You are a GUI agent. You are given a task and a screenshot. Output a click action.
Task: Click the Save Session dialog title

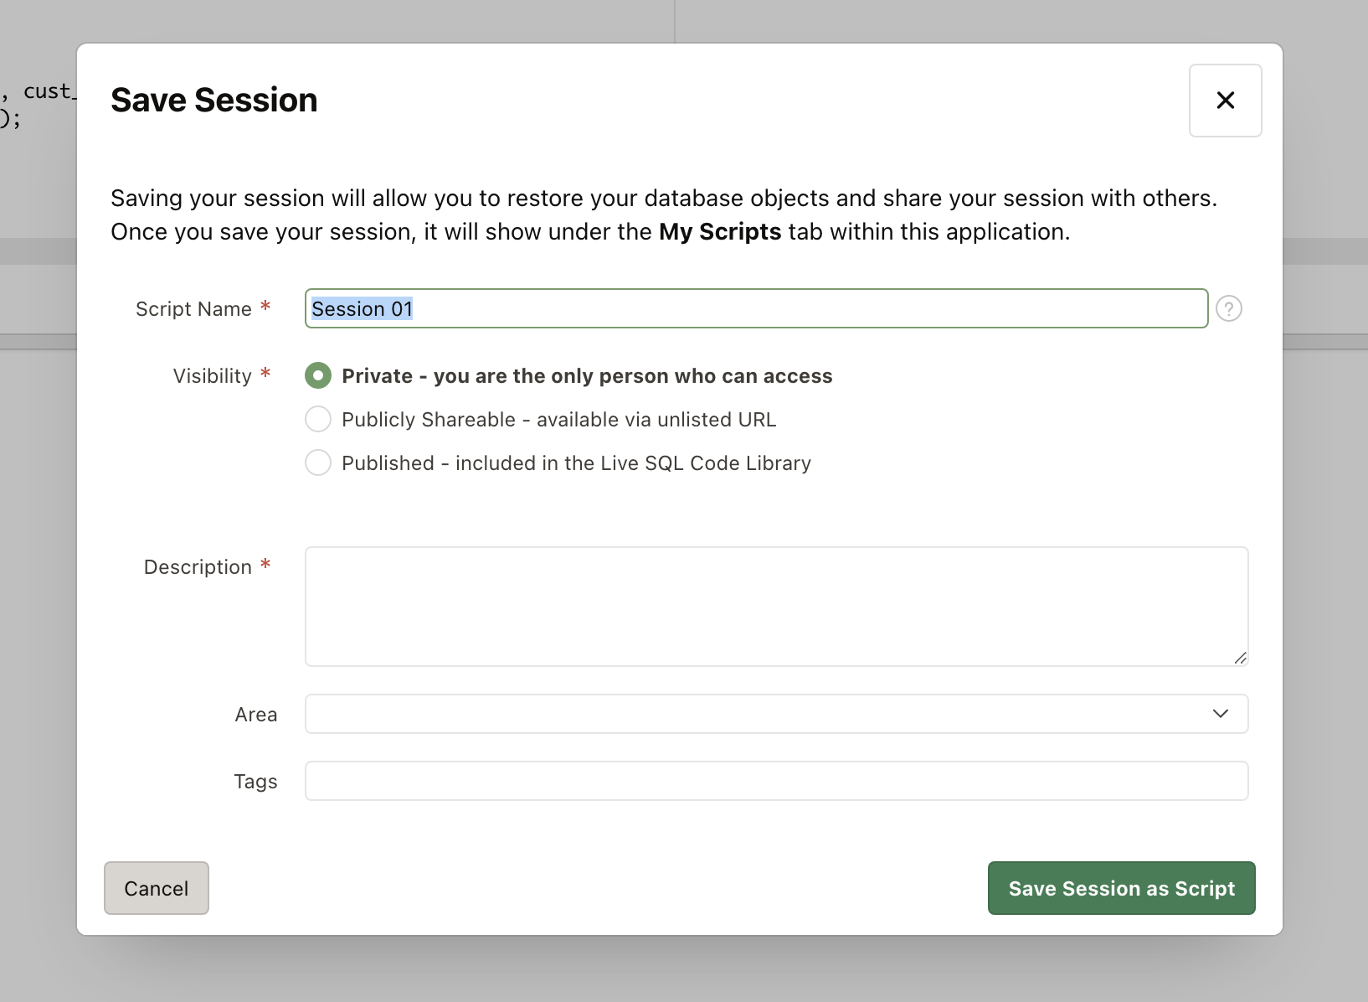pos(214,101)
